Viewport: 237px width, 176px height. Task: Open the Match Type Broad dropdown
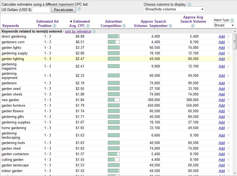[224, 25]
